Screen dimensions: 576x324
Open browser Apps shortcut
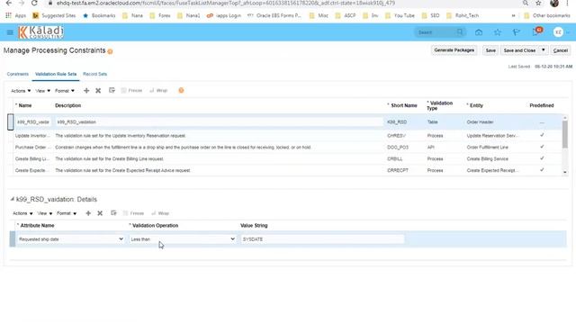point(15,15)
